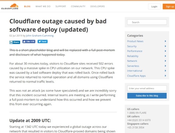Focus the blog Search field

(x=147, y=22)
